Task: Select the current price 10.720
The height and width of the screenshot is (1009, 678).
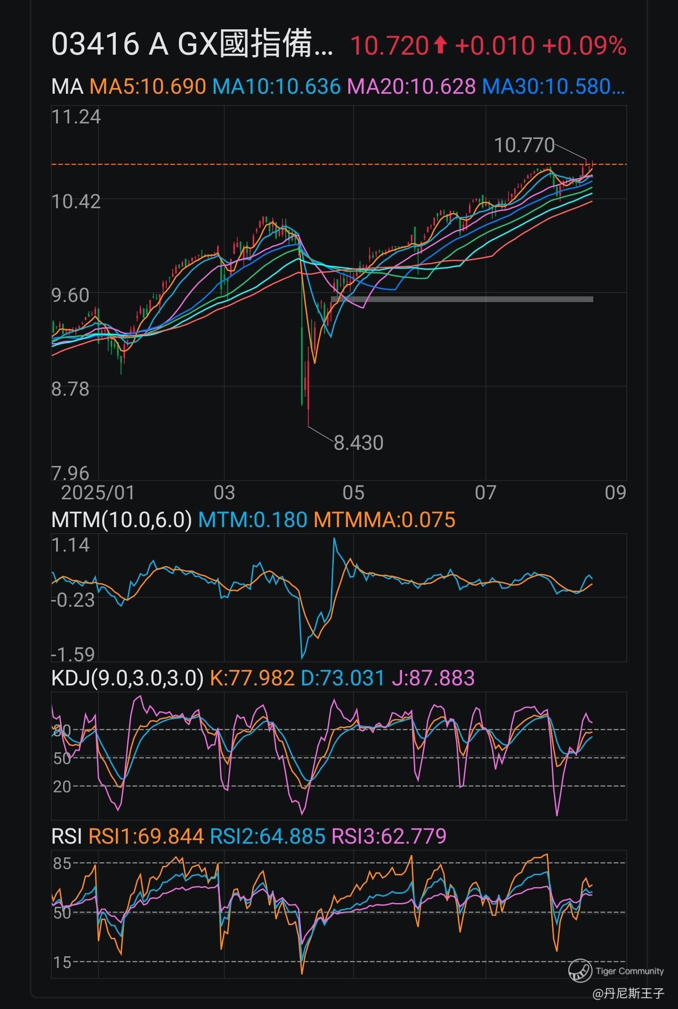Action: pos(389,46)
